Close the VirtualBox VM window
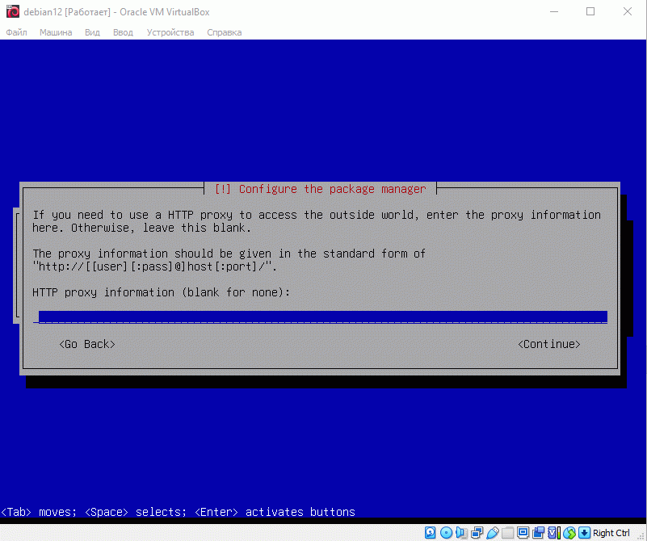 pyautogui.click(x=627, y=11)
